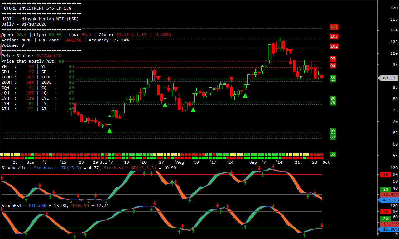
Task: Click the Jul label on the date axis
Action: (103, 162)
